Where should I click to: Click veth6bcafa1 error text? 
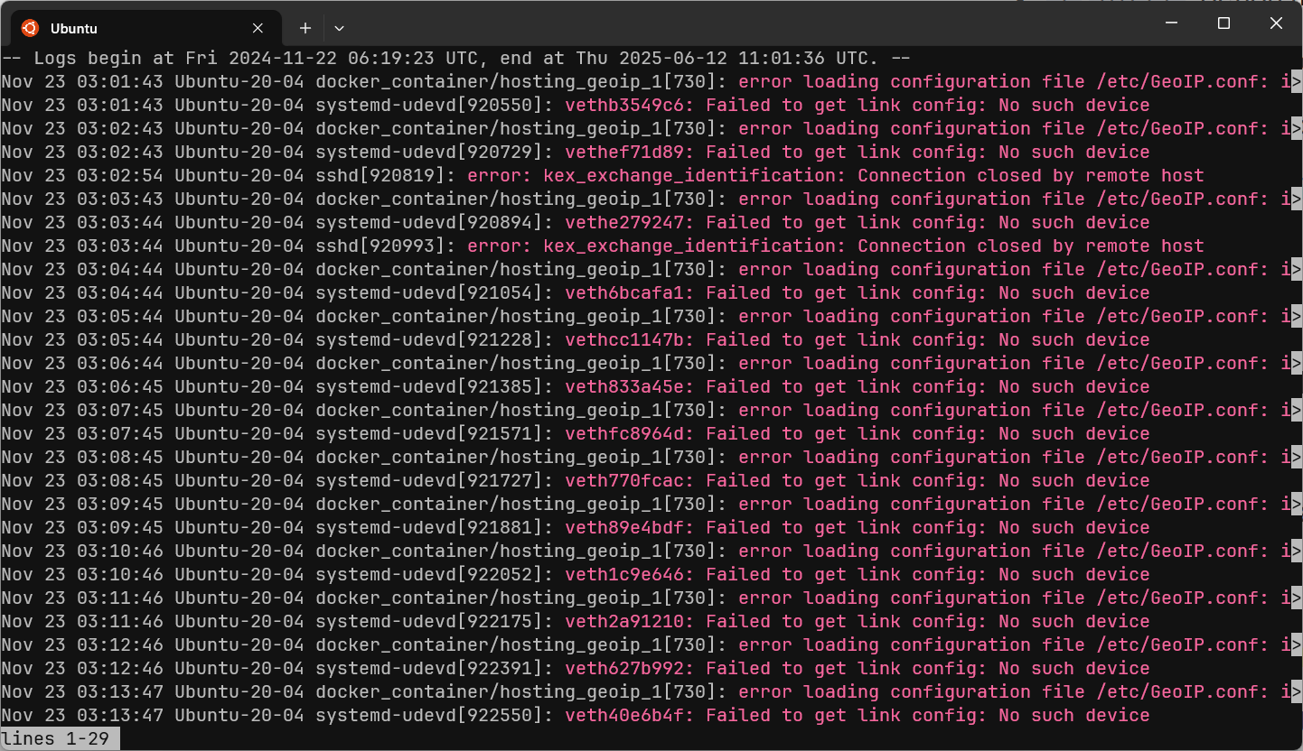coord(858,292)
